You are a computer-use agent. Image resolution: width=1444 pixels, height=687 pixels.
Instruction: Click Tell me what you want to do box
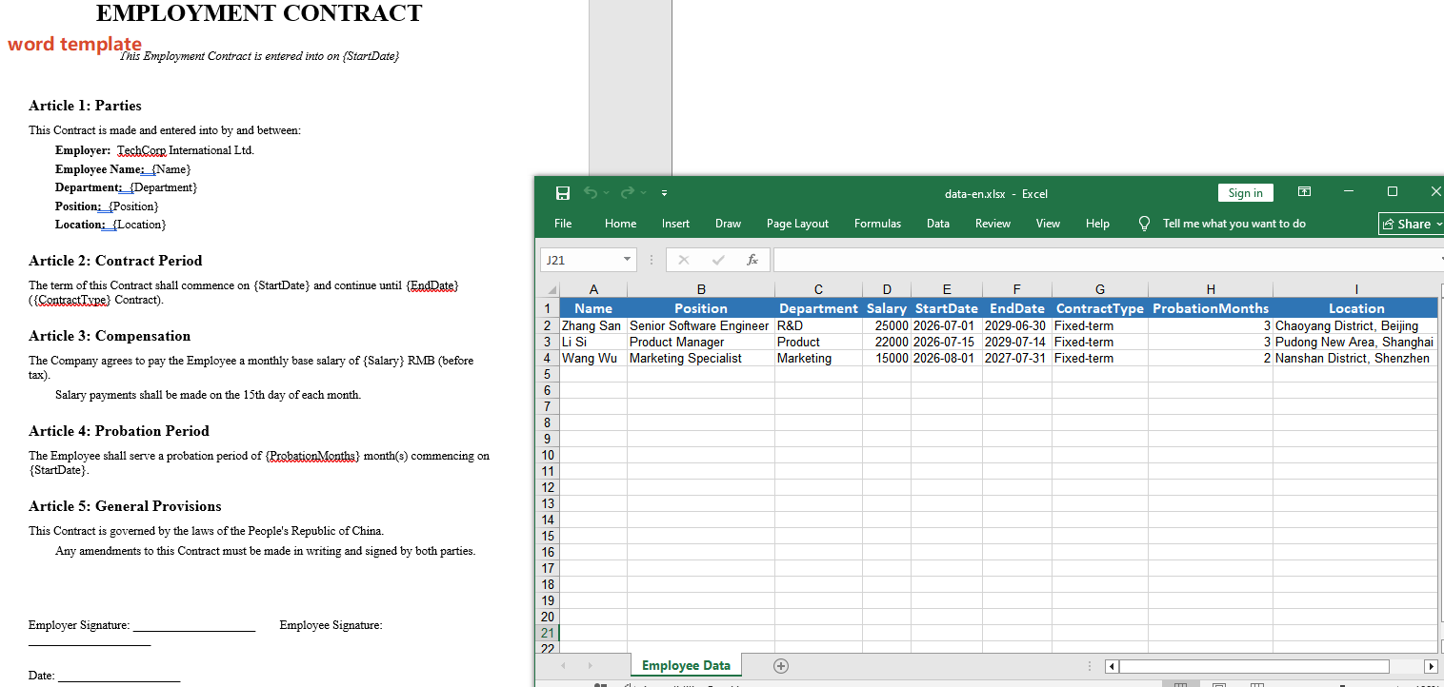(1233, 224)
